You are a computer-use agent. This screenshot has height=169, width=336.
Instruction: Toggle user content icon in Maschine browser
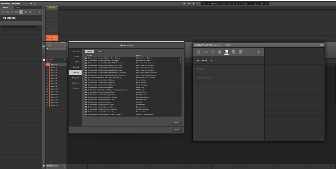pos(40,12)
